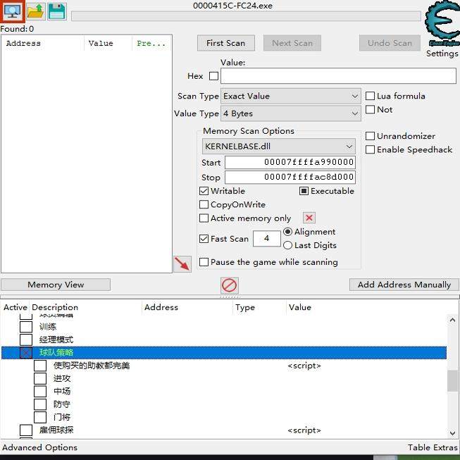Screen dimensions: 460x460
Task: Open Table Extras
Action: [x=433, y=447]
